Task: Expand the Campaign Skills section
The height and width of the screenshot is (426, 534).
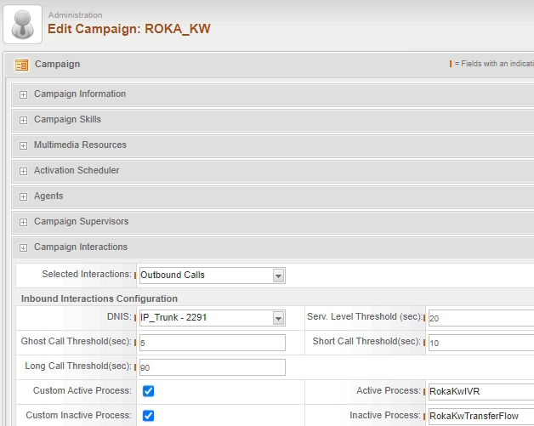Action: click(24, 120)
